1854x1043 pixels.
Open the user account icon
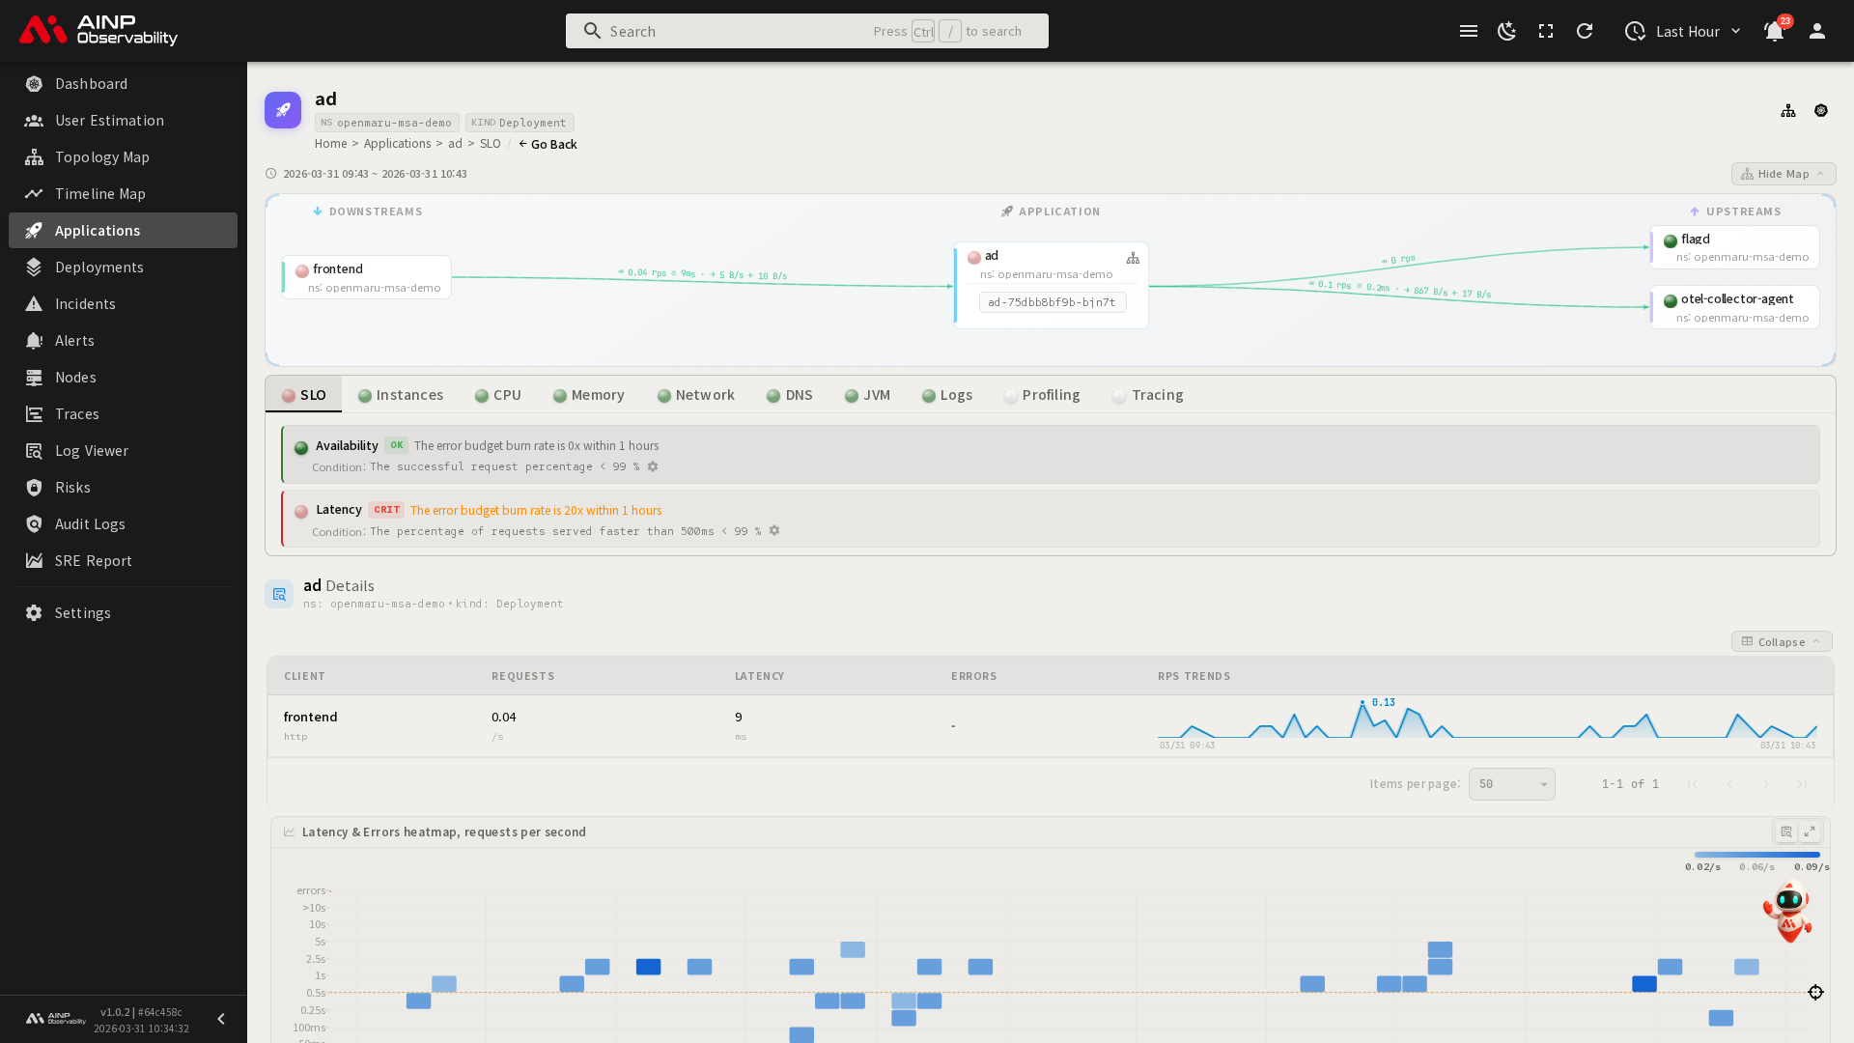pyautogui.click(x=1817, y=31)
